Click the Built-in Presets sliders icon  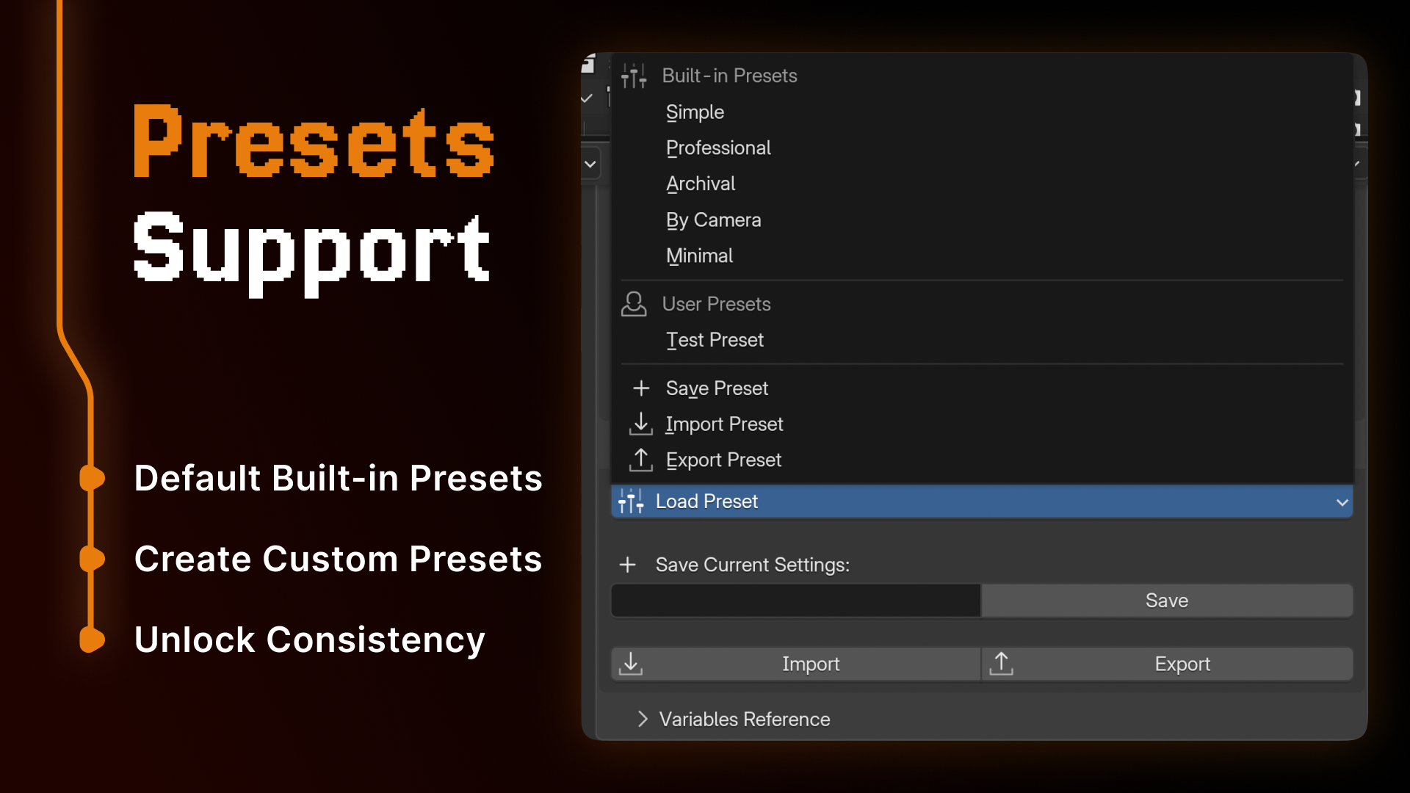click(633, 75)
